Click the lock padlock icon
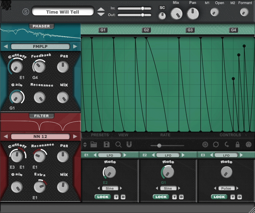This screenshot has width=255, height=213. [x=237, y=144]
